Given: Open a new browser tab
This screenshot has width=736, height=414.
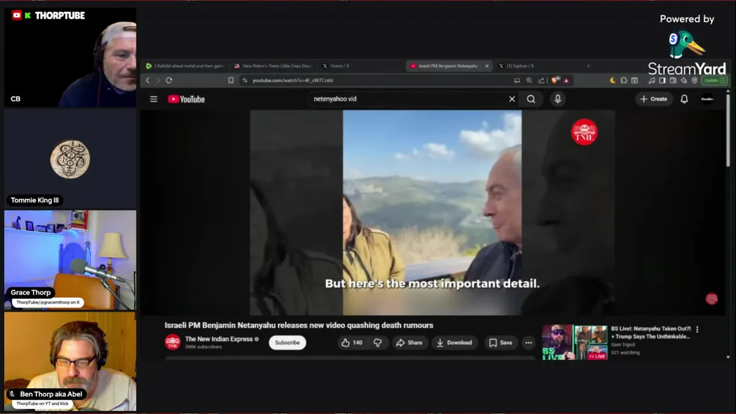Looking at the screenshot, I should click(x=588, y=66).
